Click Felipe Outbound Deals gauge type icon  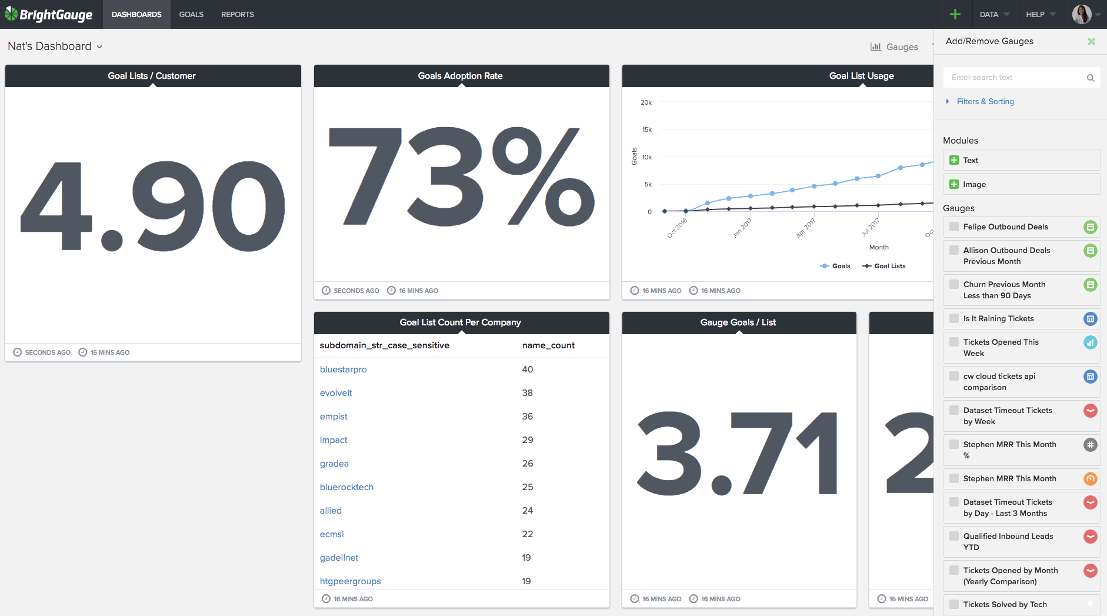(1091, 227)
